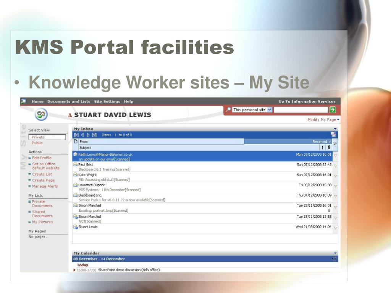Sort the inbox by the From column header
The width and height of the screenshot is (391, 293).
[162, 142]
